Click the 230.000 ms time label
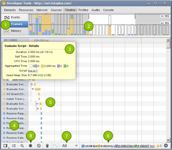 (x=41, y=40)
